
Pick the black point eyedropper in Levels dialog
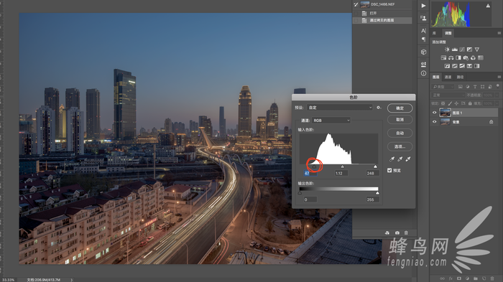click(x=392, y=159)
